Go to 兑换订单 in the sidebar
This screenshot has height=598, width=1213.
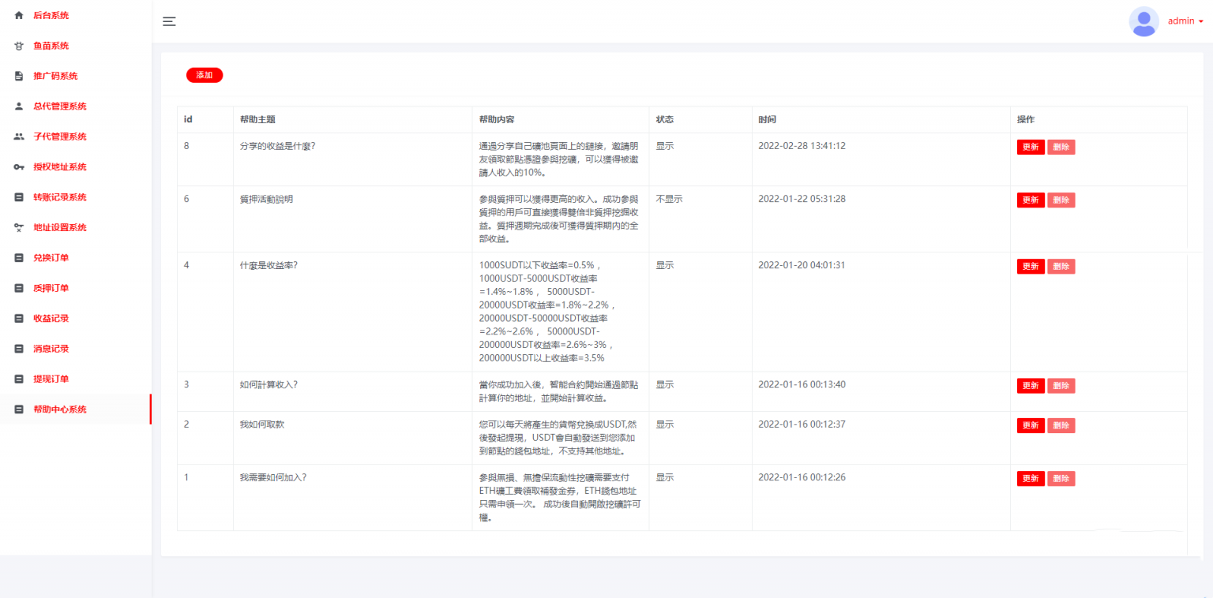pos(51,258)
